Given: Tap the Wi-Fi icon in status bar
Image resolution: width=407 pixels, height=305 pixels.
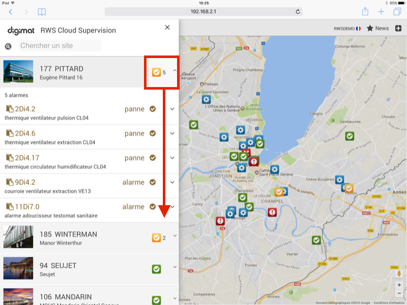Looking at the screenshot, I should tap(13, 3).
